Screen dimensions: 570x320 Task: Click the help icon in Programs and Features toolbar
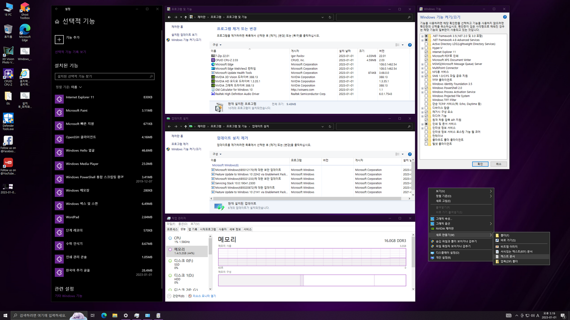[x=410, y=45]
